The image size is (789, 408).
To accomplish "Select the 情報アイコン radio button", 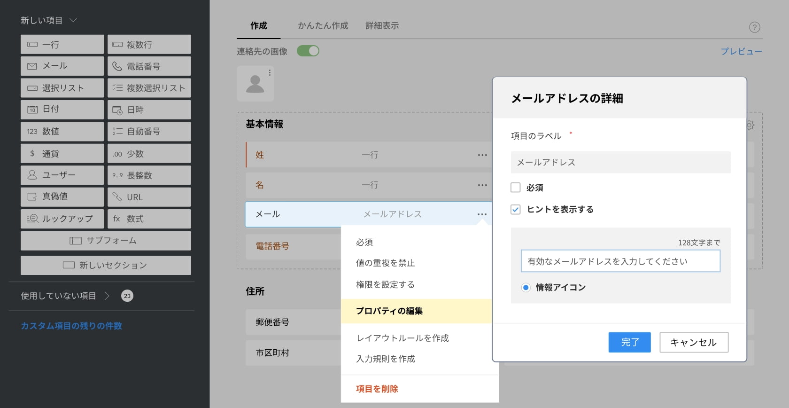I will click(526, 288).
